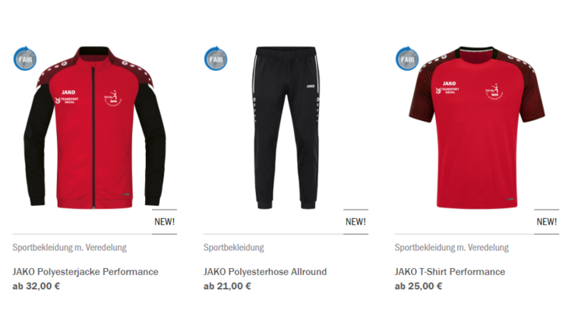Click the NEW! label under the jacket
578x325 pixels.
coord(165,222)
